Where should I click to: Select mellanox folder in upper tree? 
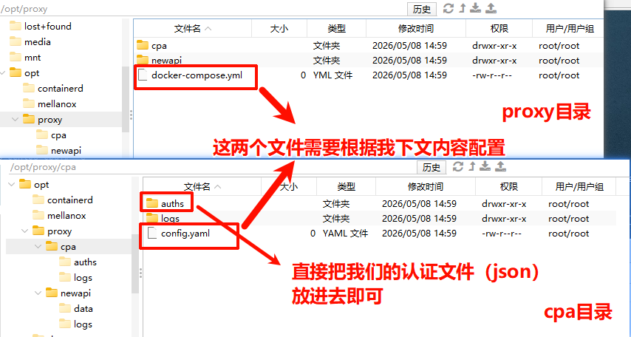[57, 104]
